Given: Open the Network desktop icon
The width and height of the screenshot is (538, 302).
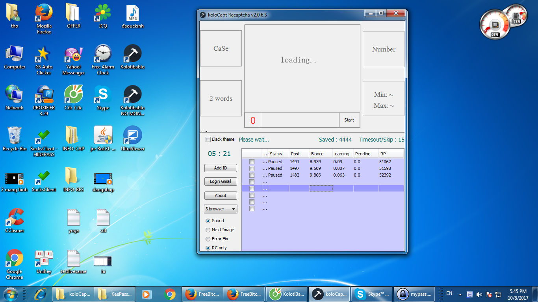Looking at the screenshot, I should click(15, 98).
